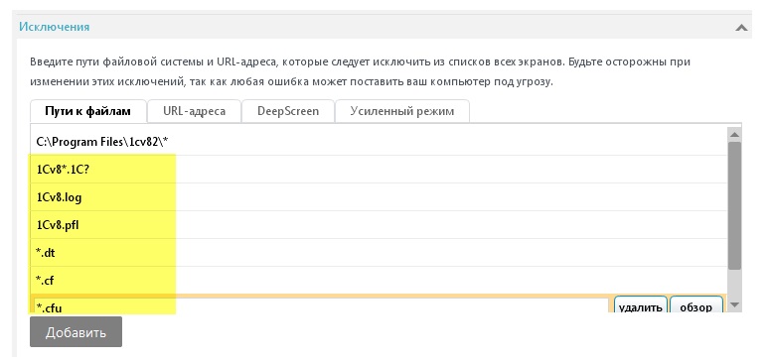
Task: Click the *.cfu path input field
Action: click(321, 305)
